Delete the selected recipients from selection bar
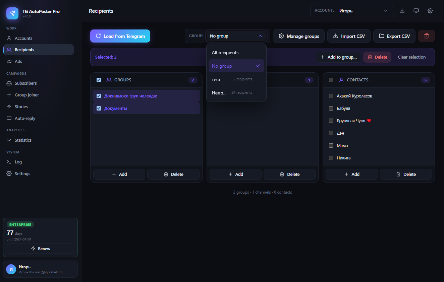 coord(377,57)
